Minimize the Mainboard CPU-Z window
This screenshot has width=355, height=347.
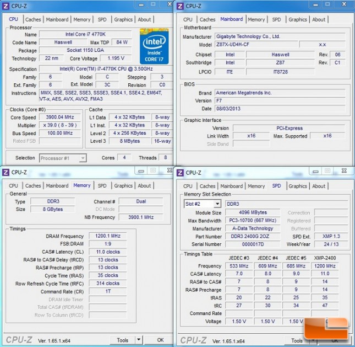pyautogui.click(x=315, y=4)
